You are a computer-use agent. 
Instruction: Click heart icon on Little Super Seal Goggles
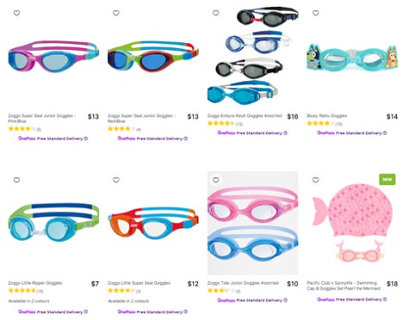point(116,180)
